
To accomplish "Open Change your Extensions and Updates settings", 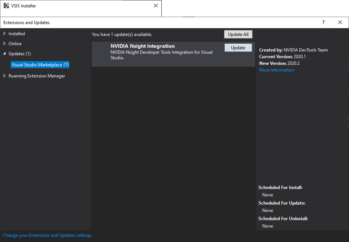I will tap(47, 235).
